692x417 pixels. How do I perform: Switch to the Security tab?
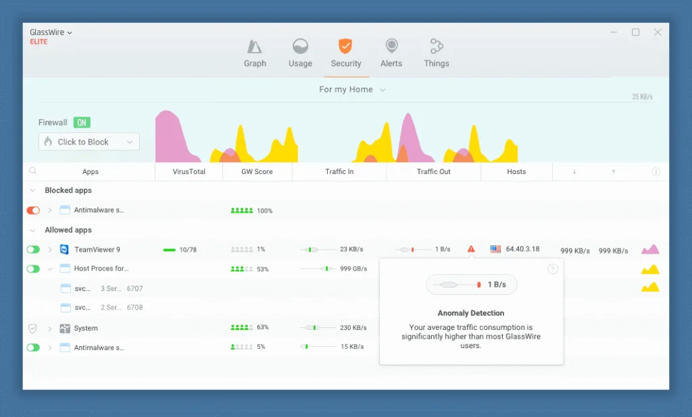point(345,53)
